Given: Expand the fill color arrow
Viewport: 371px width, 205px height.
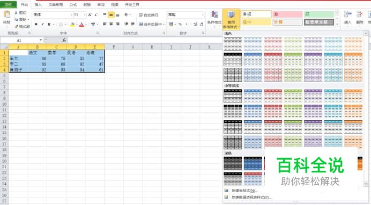Looking at the screenshot, I should (x=77, y=24).
